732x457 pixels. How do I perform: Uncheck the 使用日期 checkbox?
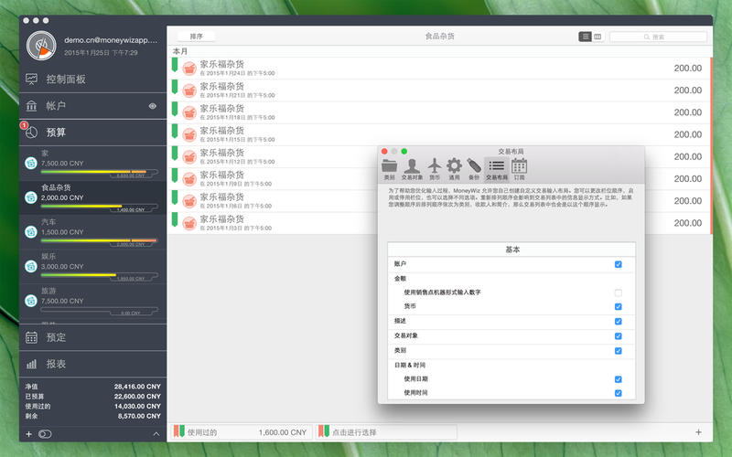click(x=619, y=378)
